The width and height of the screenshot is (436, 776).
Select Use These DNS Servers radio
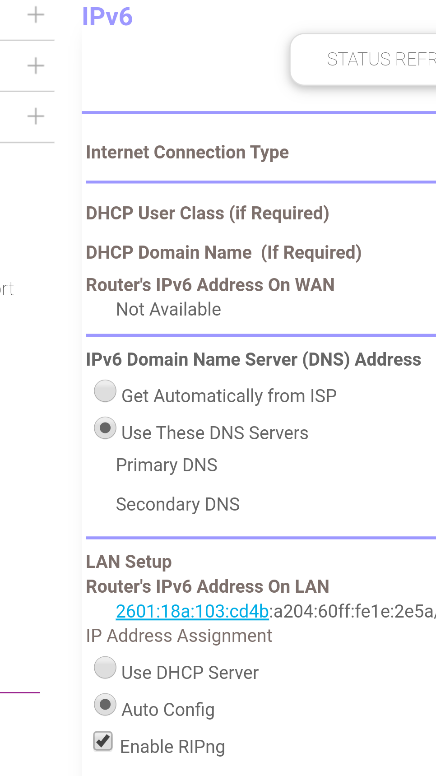[105, 428]
